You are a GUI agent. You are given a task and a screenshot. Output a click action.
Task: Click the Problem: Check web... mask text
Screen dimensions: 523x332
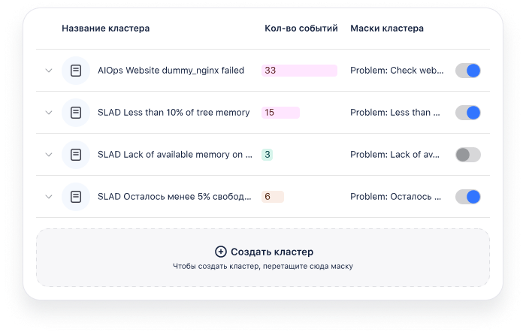(397, 71)
